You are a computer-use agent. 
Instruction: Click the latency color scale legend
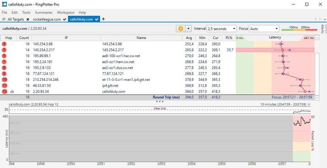click(x=299, y=28)
